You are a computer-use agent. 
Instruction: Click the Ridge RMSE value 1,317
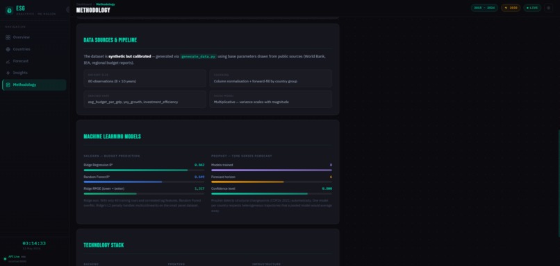click(199, 188)
